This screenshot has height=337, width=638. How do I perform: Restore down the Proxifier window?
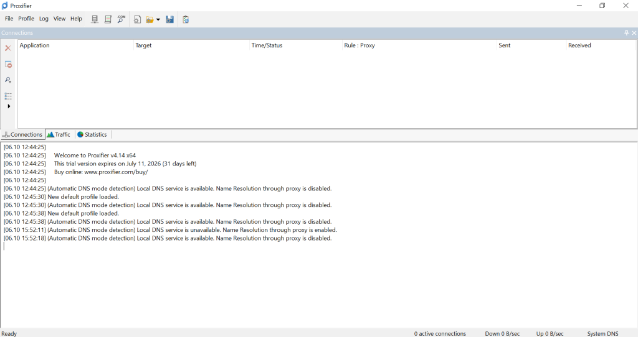602,6
